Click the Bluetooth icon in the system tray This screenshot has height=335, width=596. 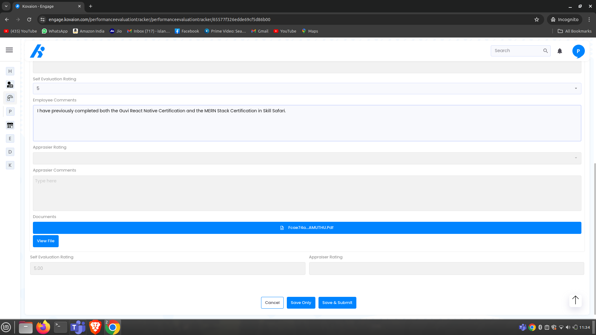coord(540,327)
